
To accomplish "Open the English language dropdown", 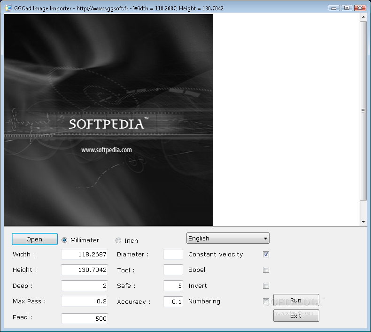I will click(x=228, y=238).
